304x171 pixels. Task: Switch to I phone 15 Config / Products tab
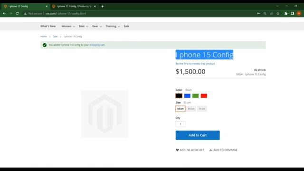pyautogui.click(x=74, y=6)
